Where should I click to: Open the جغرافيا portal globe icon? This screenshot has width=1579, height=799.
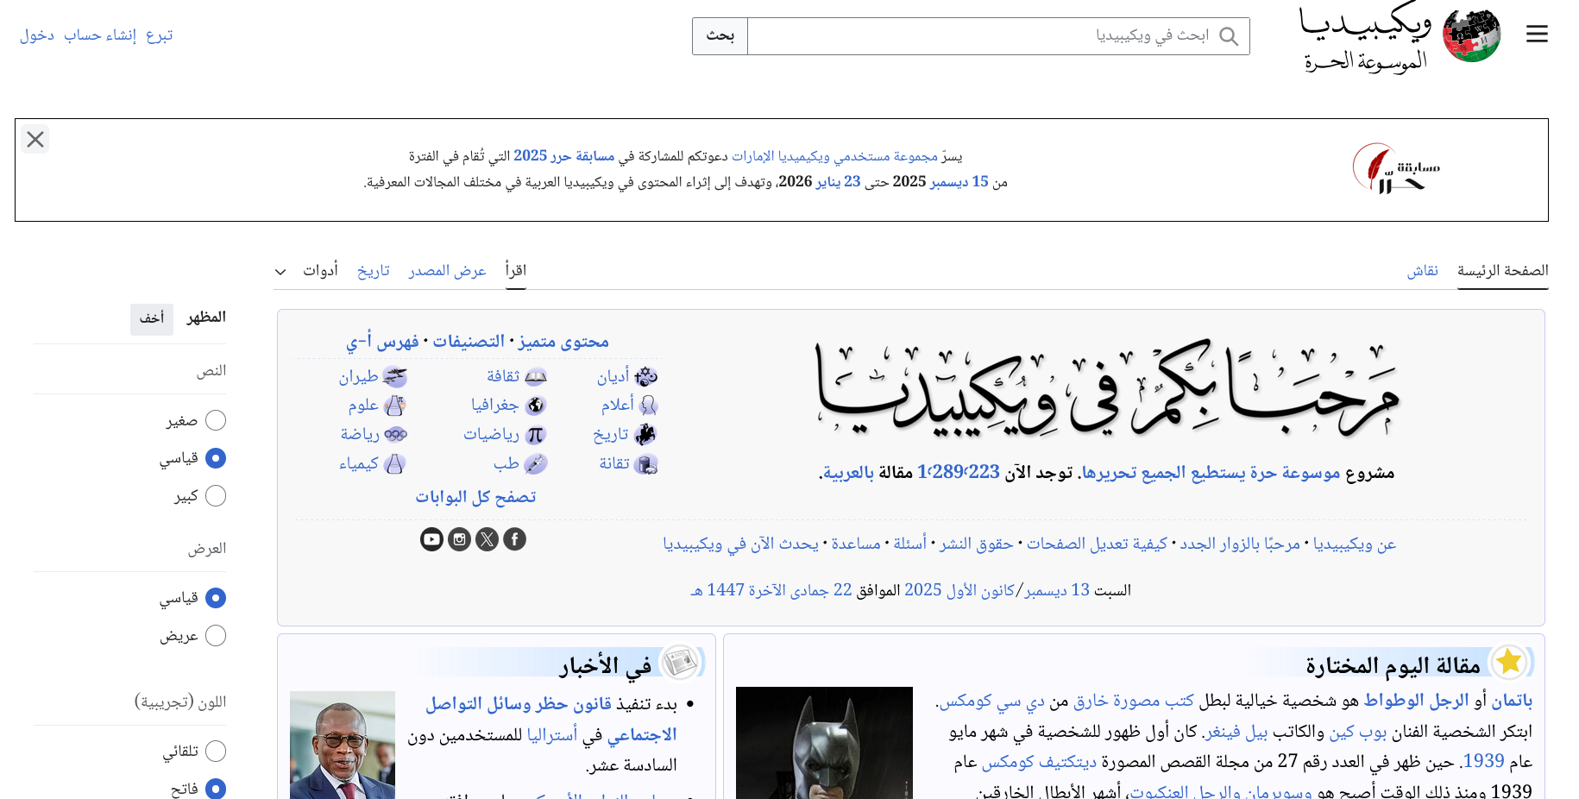tap(536, 405)
